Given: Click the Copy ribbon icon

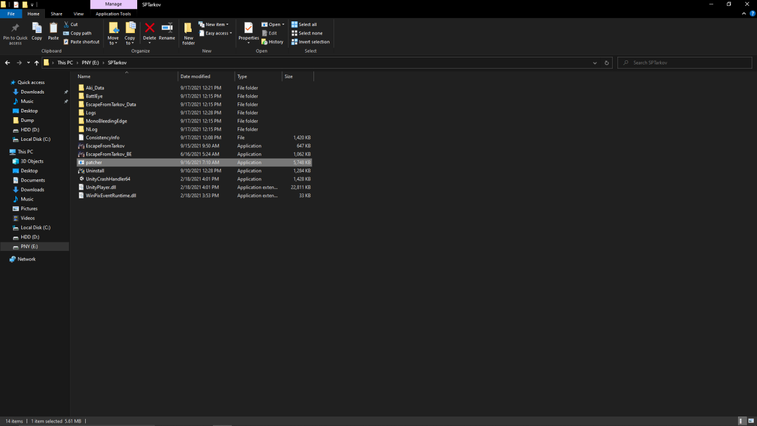Looking at the screenshot, I should pos(37,28).
